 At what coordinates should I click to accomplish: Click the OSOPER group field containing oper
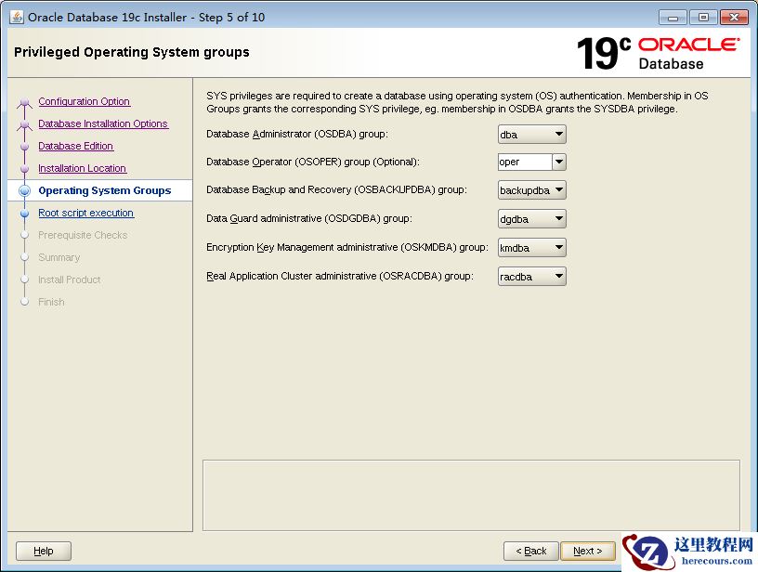pyautogui.click(x=525, y=162)
